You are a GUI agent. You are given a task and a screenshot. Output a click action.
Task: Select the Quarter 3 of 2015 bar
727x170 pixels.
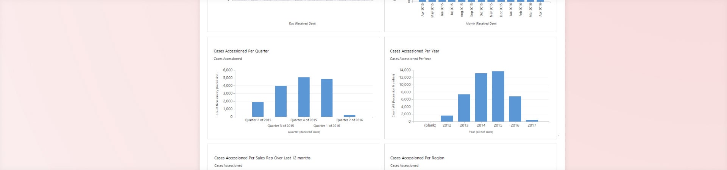[x=281, y=101]
